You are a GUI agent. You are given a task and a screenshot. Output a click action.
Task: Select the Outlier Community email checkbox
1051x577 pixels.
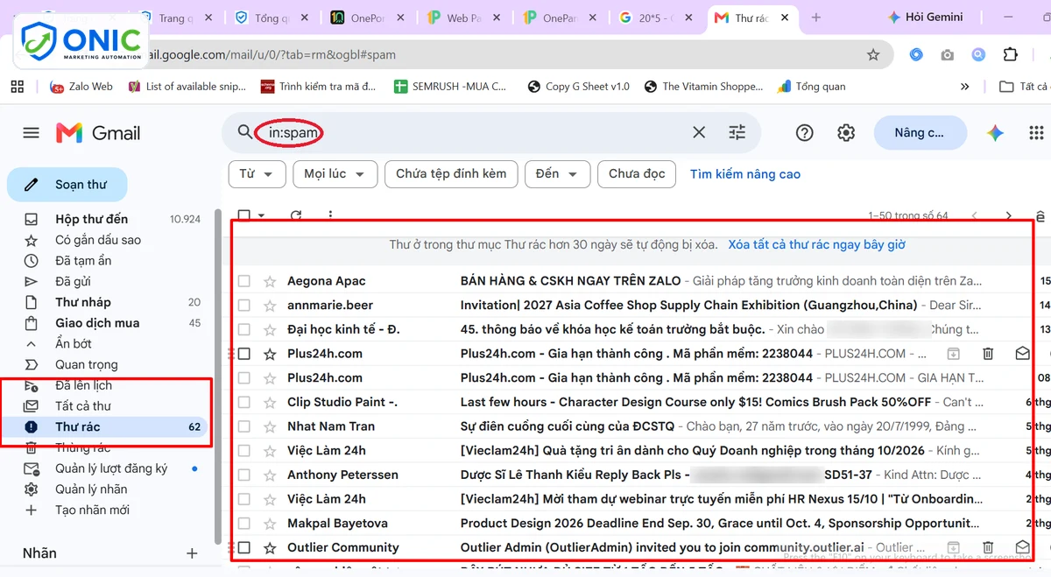point(244,547)
